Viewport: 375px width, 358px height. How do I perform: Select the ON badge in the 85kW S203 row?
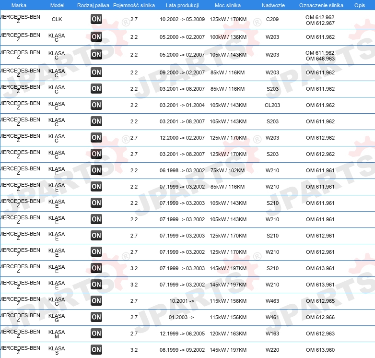coord(96,89)
